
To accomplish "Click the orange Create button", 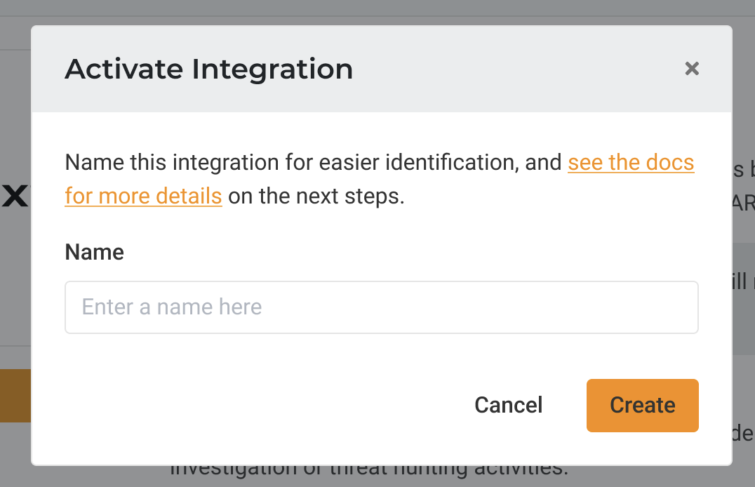I will [642, 405].
